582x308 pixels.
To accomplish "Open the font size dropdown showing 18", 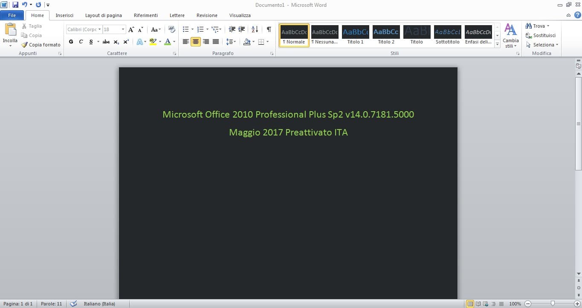I will pos(123,29).
